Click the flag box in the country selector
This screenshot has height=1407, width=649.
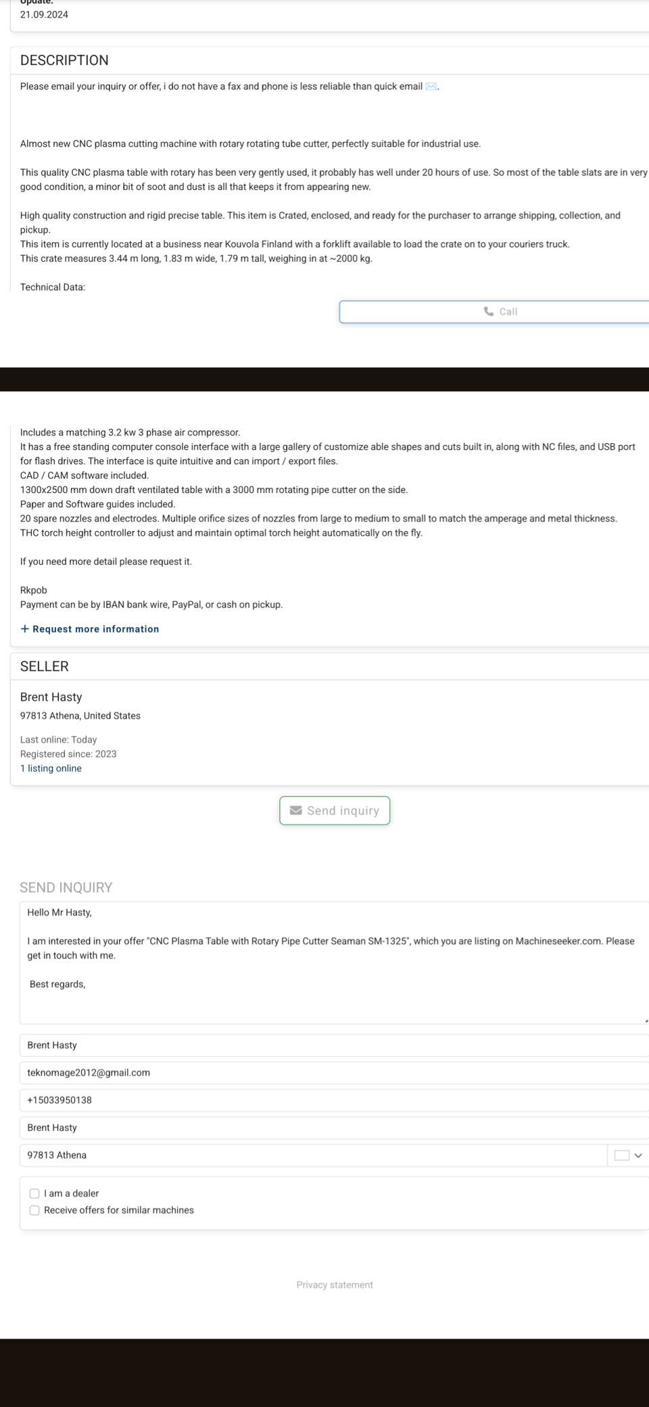621,1155
